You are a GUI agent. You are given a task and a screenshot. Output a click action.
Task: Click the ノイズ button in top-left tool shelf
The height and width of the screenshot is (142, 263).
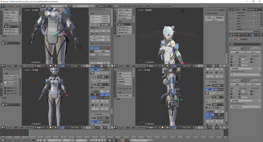click(x=11, y=15)
